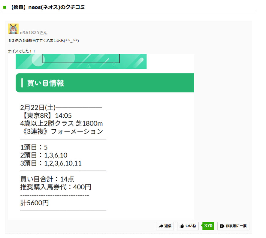Click the 《3連複》フォーメーション line
The image size is (266, 238).
tap(62, 131)
